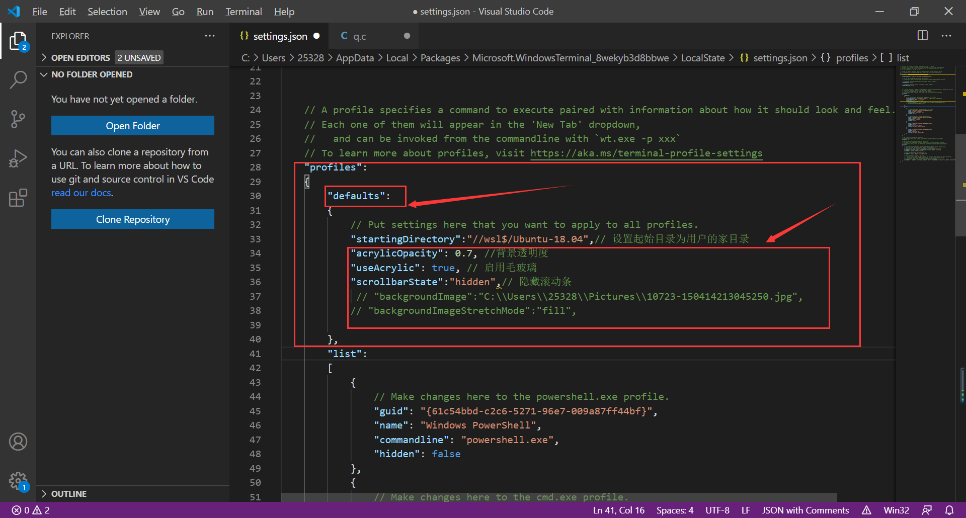Image resolution: width=966 pixels, height=518 pixels.
Task: Click the Packages breadcrumb segment
Action: pyautogui.click(x=440, y=58)
